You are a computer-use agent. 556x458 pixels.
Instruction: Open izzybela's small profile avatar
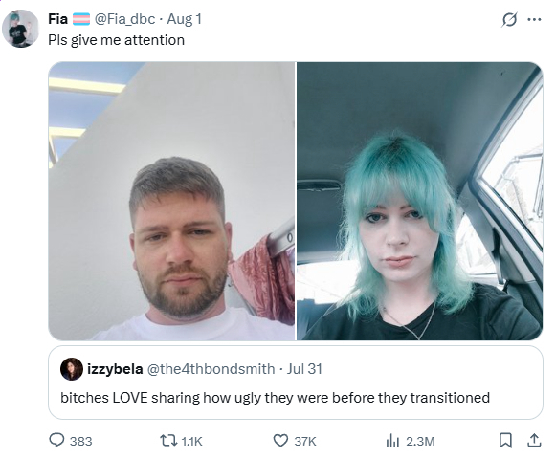pos(72,369)
